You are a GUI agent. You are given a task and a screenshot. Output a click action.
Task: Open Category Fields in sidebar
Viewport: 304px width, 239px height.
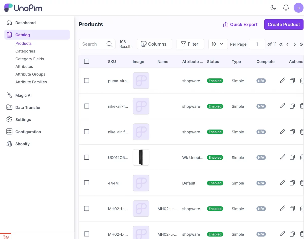pyautogui.click(x=30, y=59)
